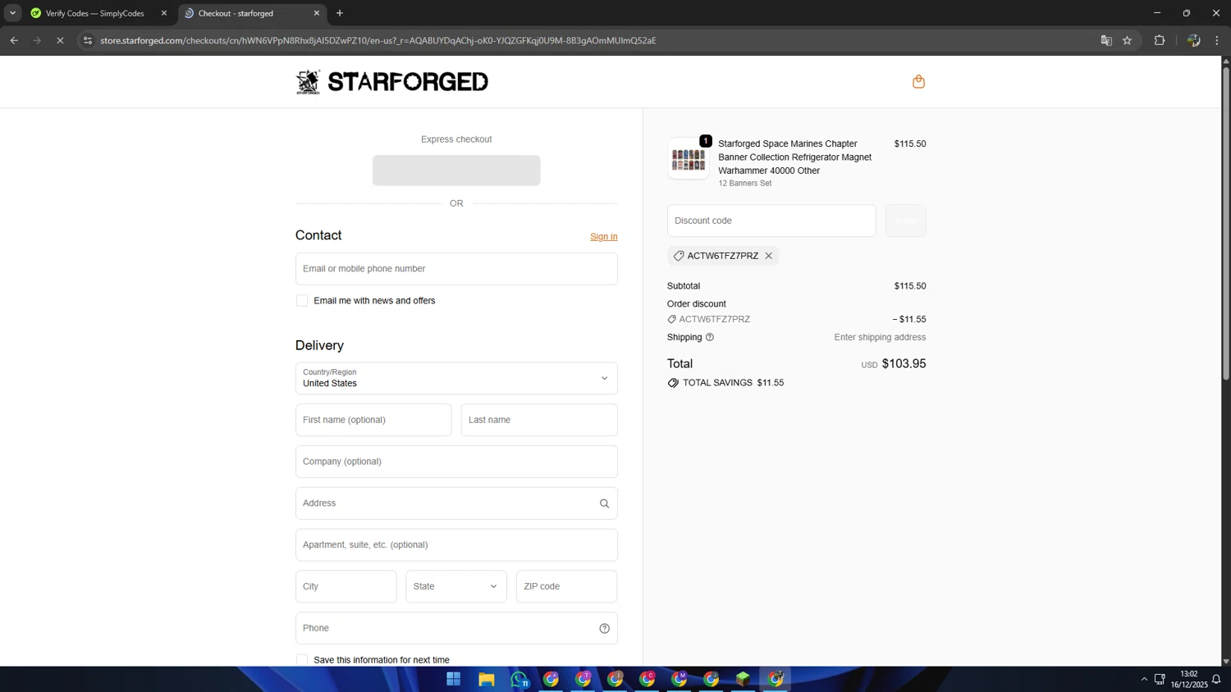
Task: Click the TOTAL SAVINGS $11.55 text
Action: [733, 383]
